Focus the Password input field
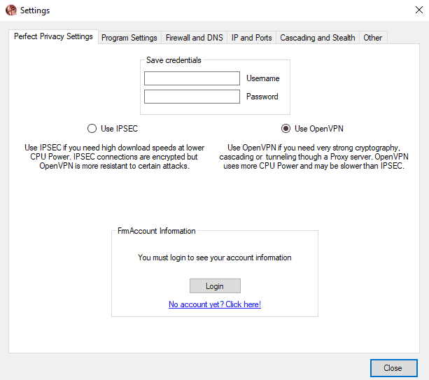 [192, 97]
